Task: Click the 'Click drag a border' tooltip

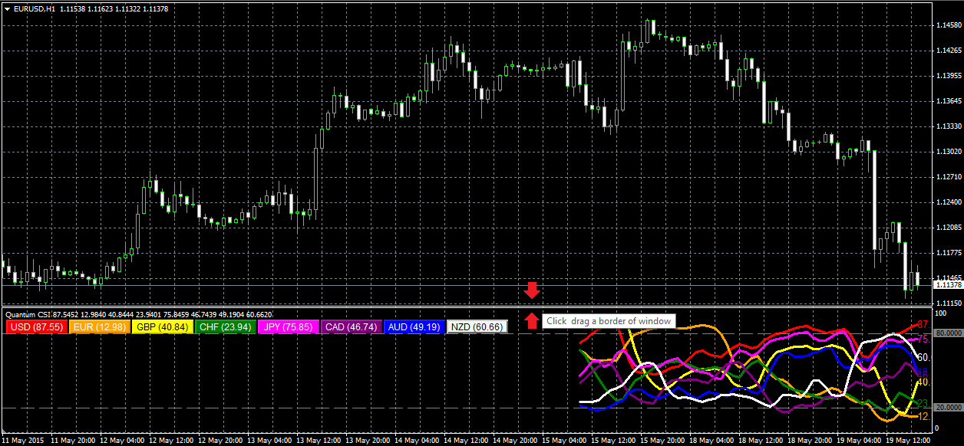Action: point(609,321)
